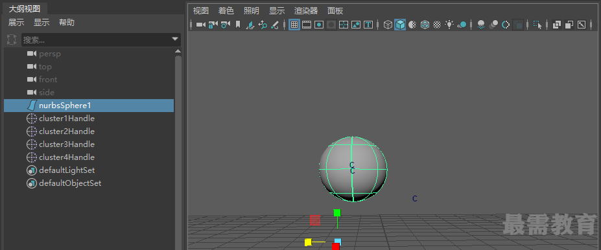Viewport: 601px width, 250px height.
Task: Select nurbsSphere1 in the outliner
Action: coord(89,106)
